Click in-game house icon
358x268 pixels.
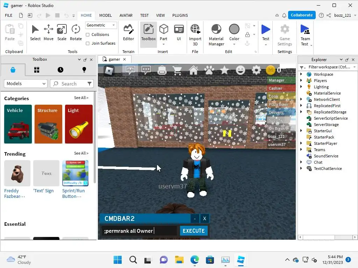[193, 70]
